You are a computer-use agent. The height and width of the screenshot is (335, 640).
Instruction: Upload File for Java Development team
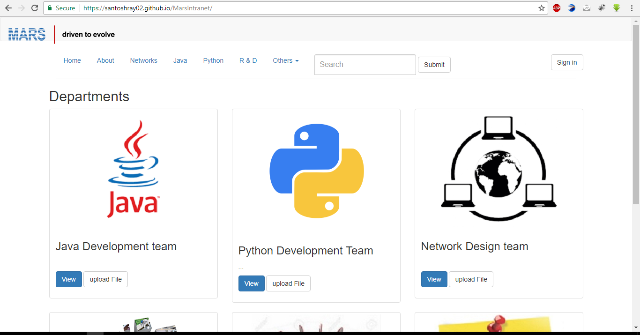pos(105,279)
